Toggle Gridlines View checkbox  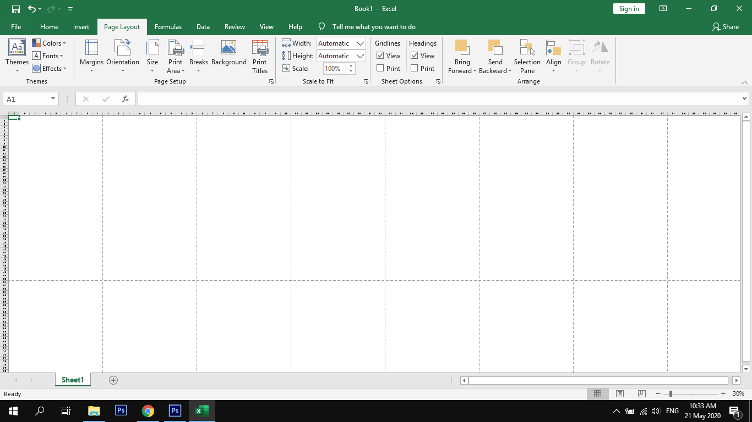pyautogui.click(x=380, y=55)
